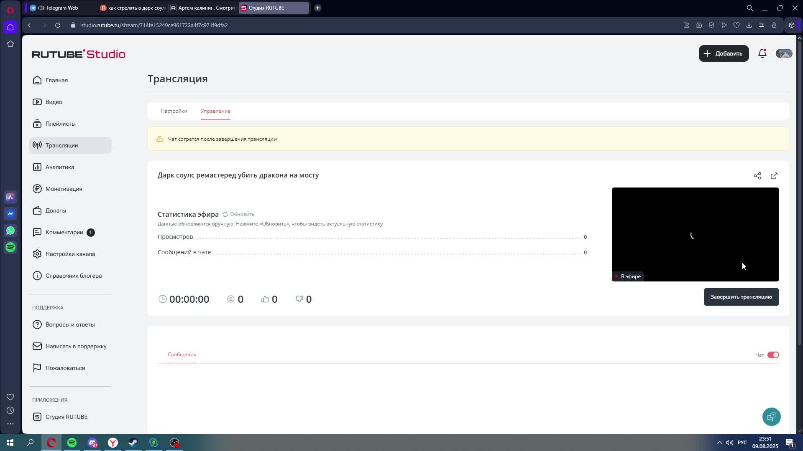The height and width of the screenshot is (451, 803).
Task: Select the Сообщения tab
Action: [182, 355]
